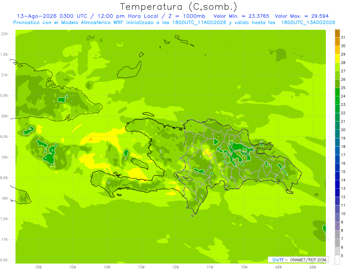Click the "21N" latitude label
Image resolution: width=351 pixels, height=271 pixels.
[4, 75]
